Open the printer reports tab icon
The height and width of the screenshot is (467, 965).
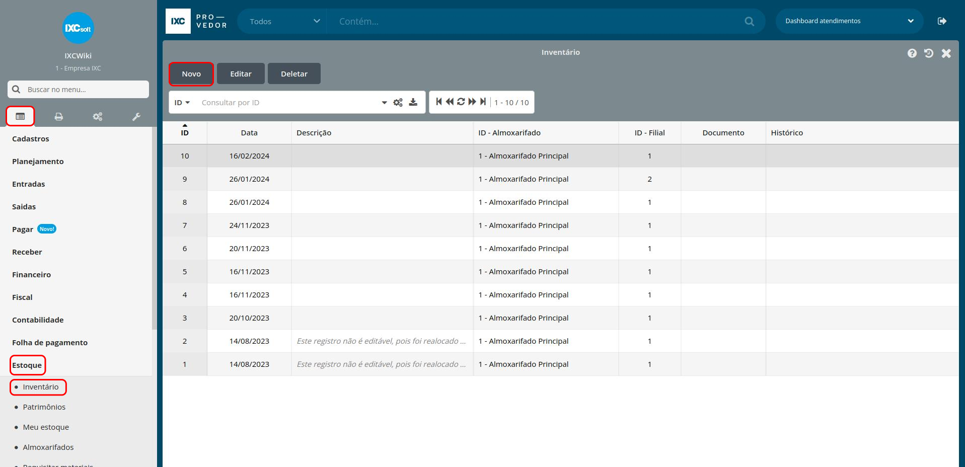pyautogui.click(x=59, y=117)
